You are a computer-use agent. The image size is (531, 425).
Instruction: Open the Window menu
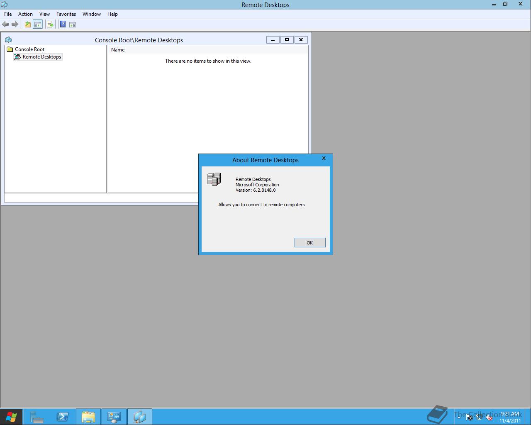pos(92,14)
